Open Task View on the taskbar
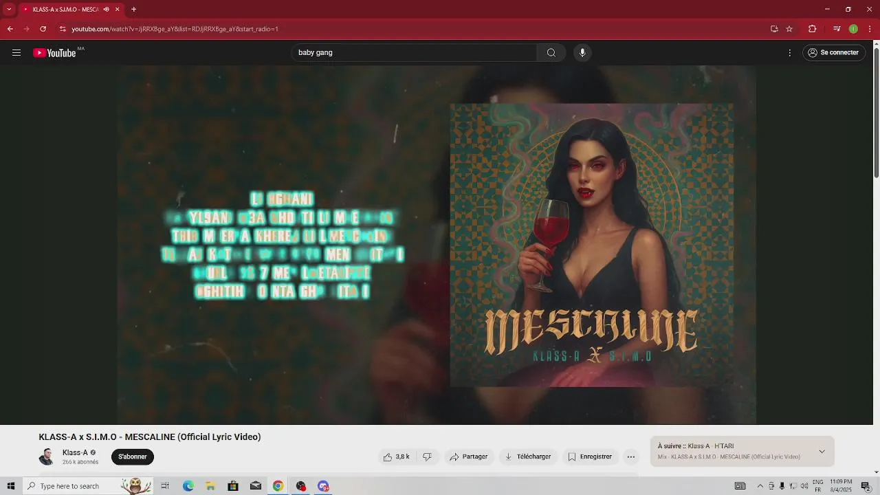The width and height of the screenshot is (880, 495). 165,486
